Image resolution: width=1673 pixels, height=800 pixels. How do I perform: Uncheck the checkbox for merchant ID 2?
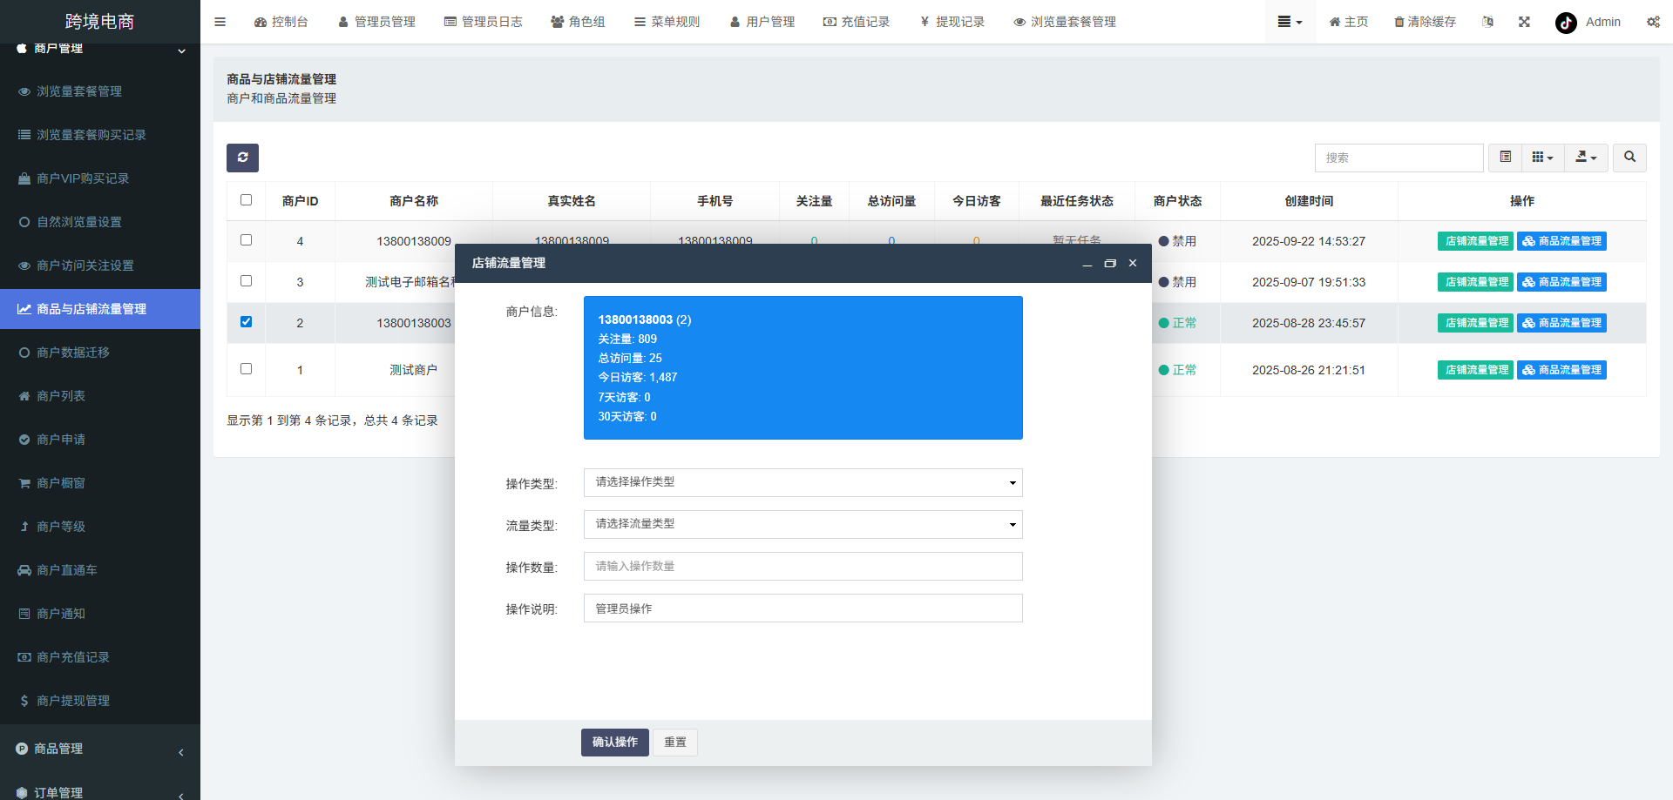coord(247,321)
